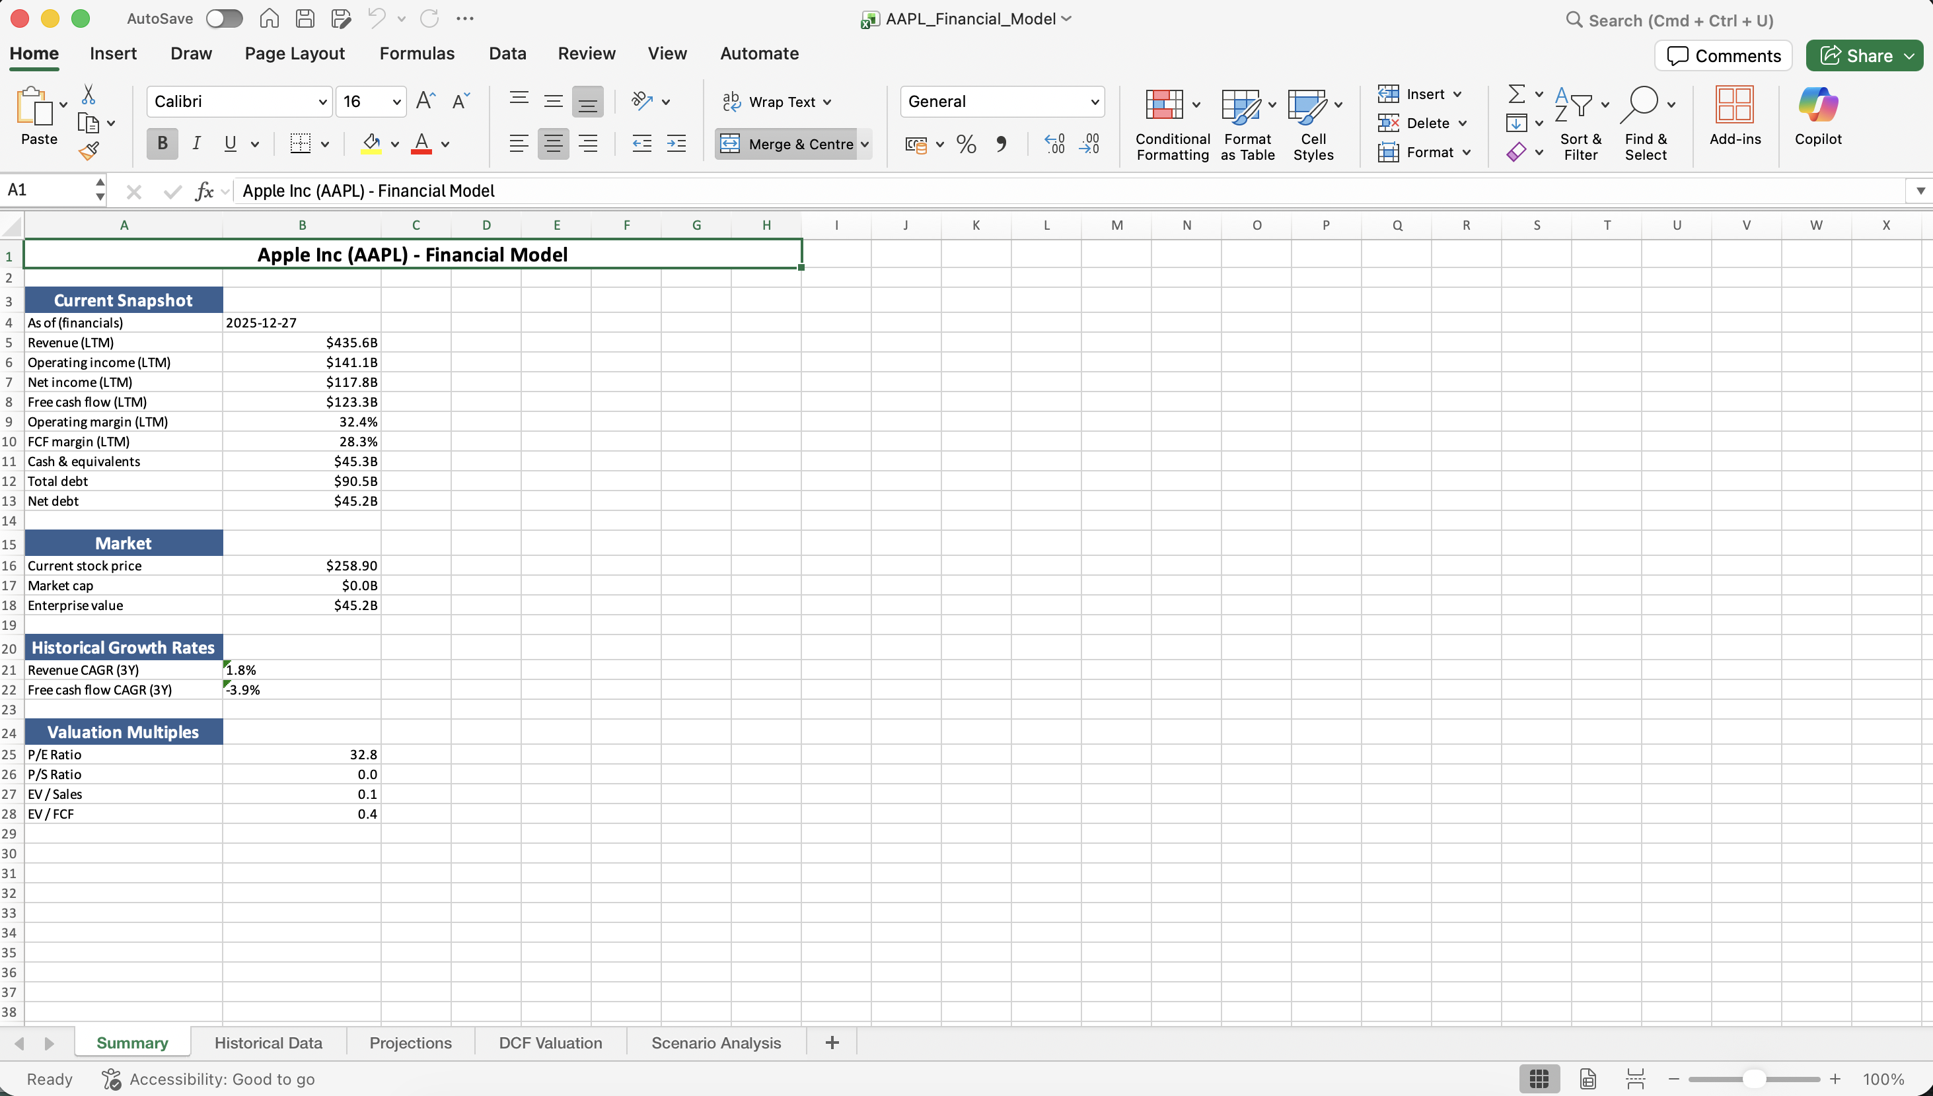Open the DCF Valuation sheet tab

[x=550, y=1043]
